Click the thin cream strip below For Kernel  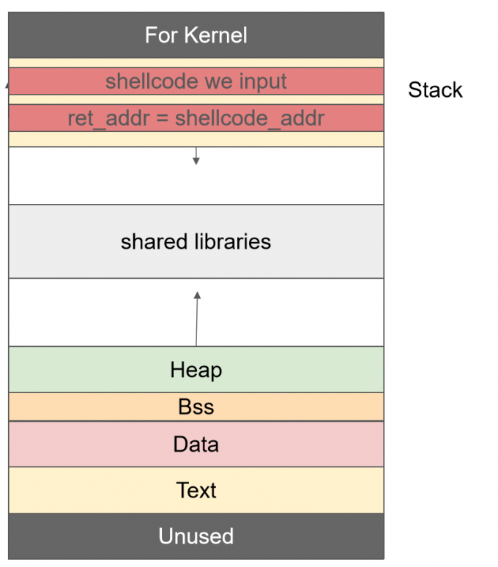pos(196,63)
